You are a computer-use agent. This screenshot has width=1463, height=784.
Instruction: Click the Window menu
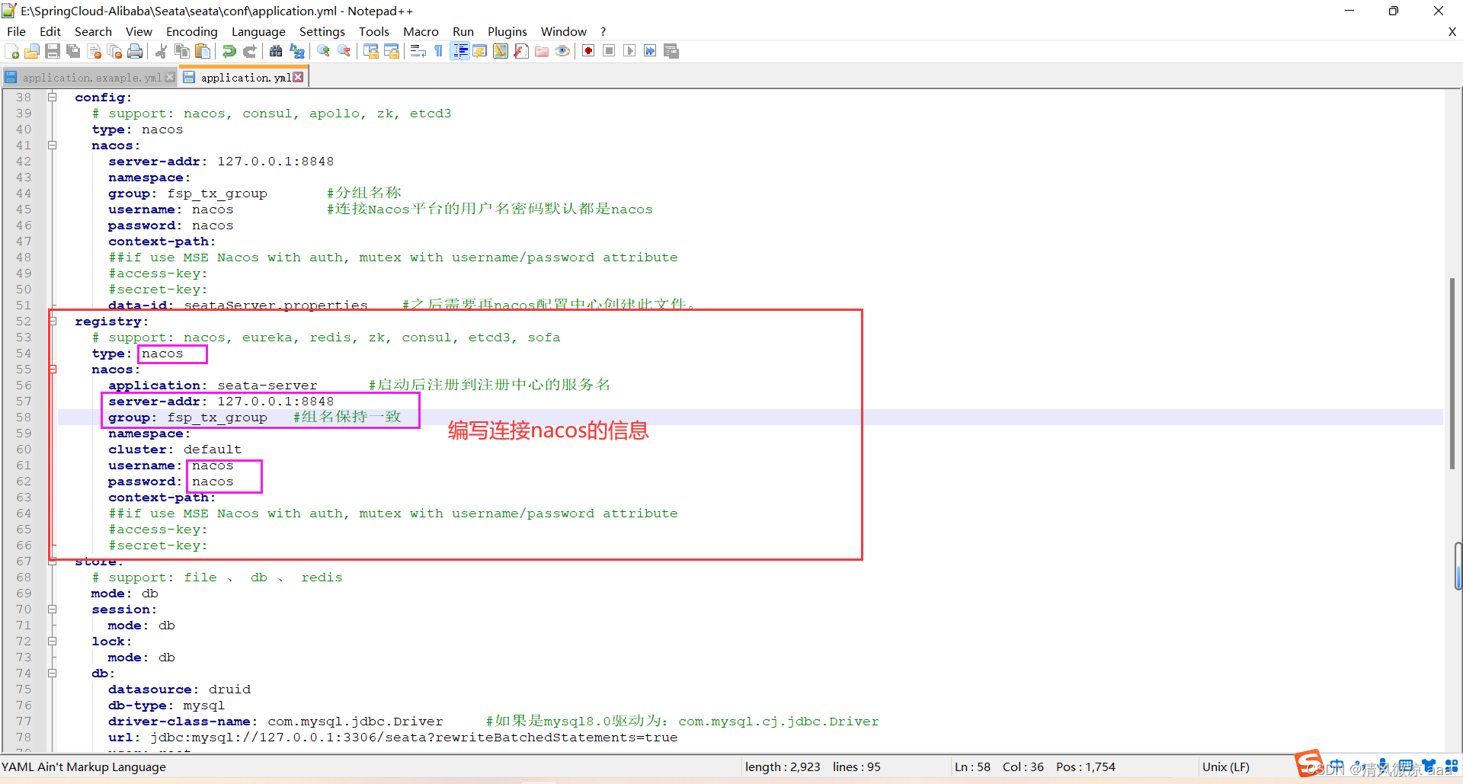pos(564,31)
